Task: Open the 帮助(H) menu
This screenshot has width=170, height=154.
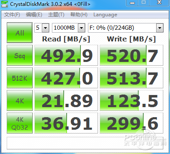Action: (x=79, y=15)
